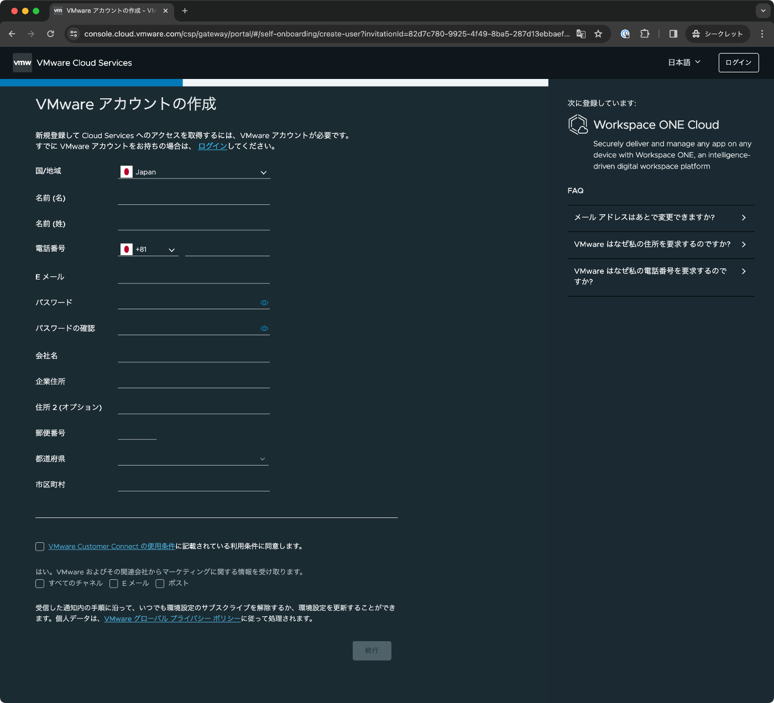
Task: Open the 日本語 language selector
Action: [684, 62]
